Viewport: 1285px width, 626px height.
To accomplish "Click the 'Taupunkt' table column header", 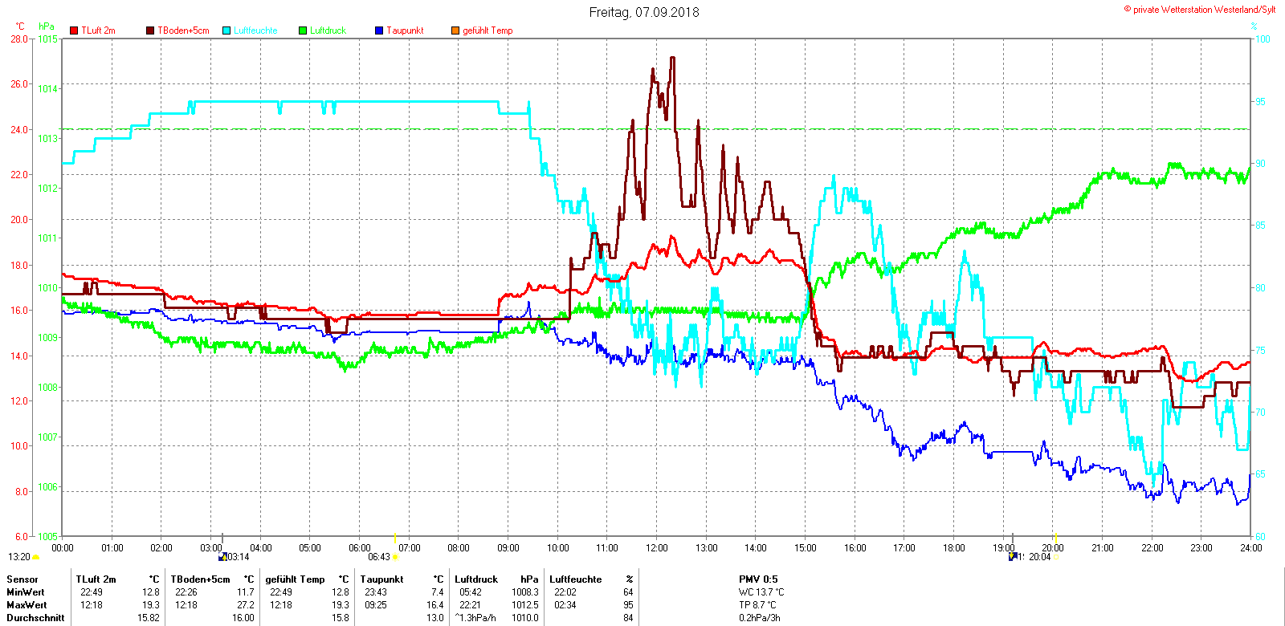I will 381,579.
